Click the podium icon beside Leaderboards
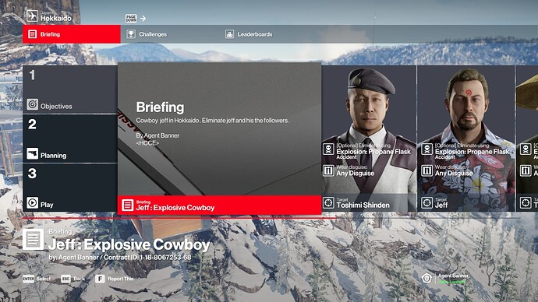This screenshot has height=302, width=538. [x=229, y=34]
